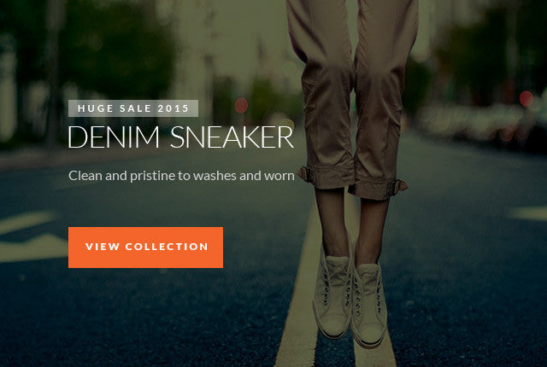Screen dimensions: 547x367
Task: Click the word COLLECTION on the button
Action: (167, 247)
